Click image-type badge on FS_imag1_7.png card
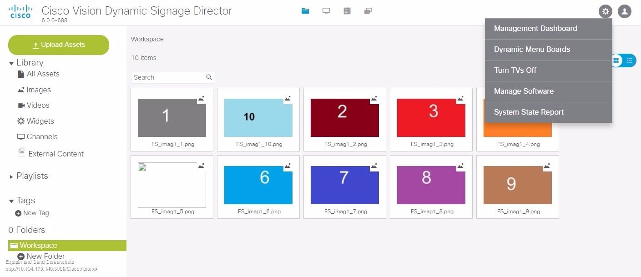The width and height of the screenshot is (641, 277). pyautogui.click(x=374, y=166)
